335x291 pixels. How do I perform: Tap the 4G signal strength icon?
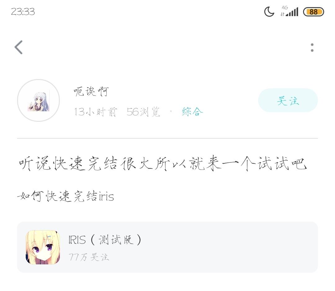(x=292, y=11)
